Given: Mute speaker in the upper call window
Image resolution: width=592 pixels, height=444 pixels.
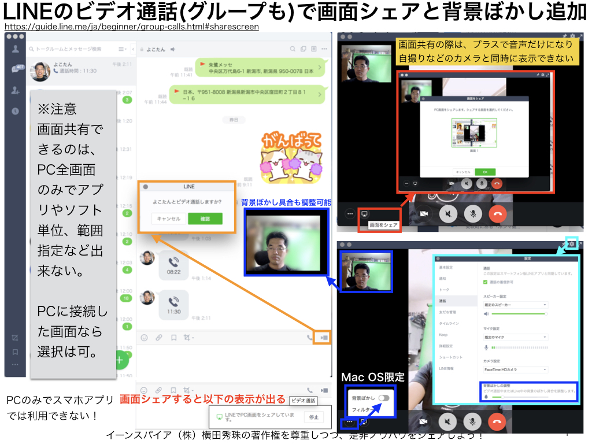Looking at the screenshot, I should point(447,213).
